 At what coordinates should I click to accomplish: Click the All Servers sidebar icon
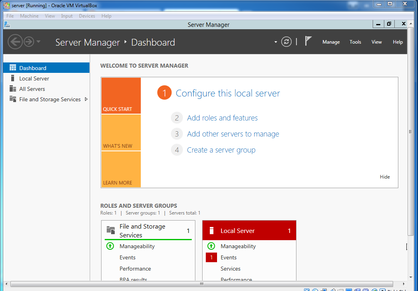(13, 88)
